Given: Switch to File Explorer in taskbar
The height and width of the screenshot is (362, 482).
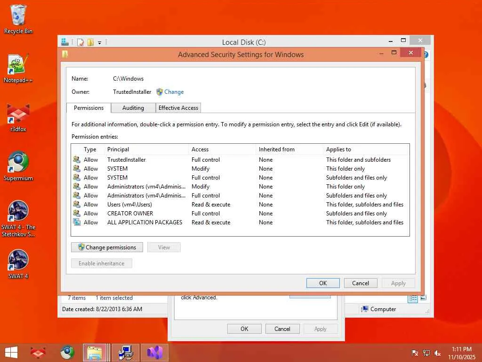Looking at the screenshot, I should tap(95, 353).
